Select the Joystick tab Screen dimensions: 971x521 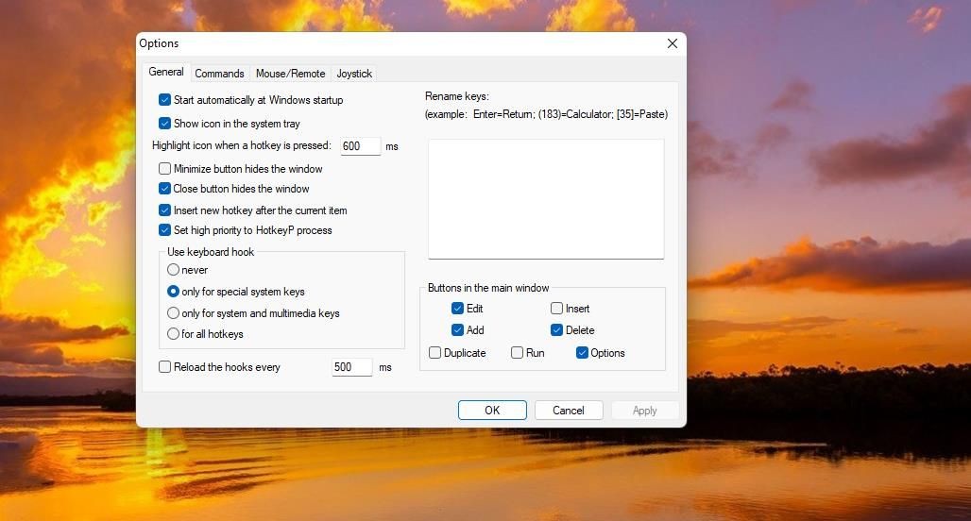tap(354, 74)
